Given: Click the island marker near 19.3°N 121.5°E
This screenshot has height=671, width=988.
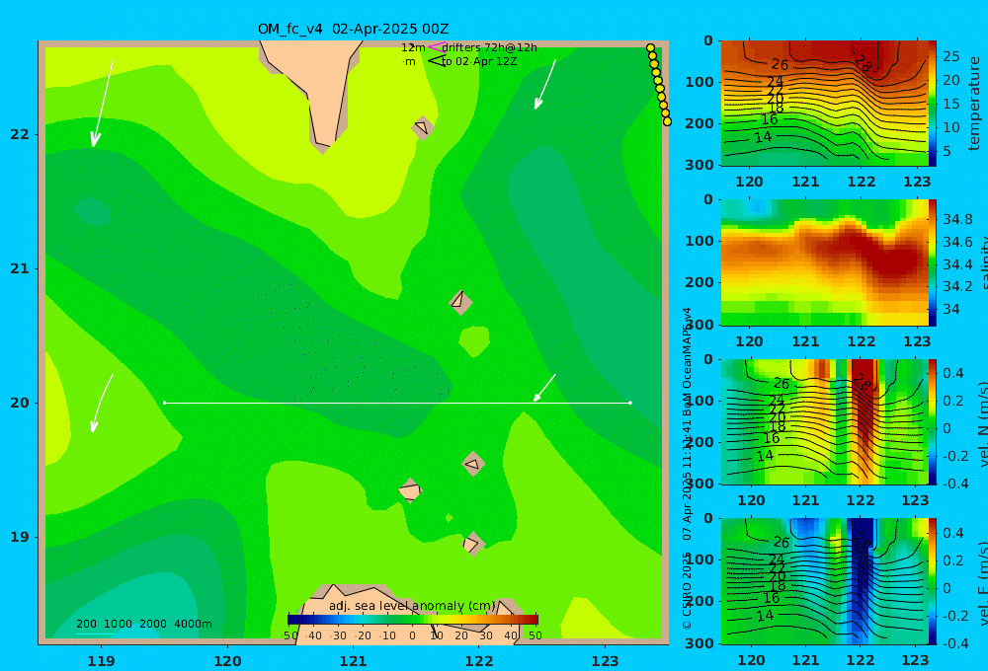Looking at the screenshot, I should (410, 490).
